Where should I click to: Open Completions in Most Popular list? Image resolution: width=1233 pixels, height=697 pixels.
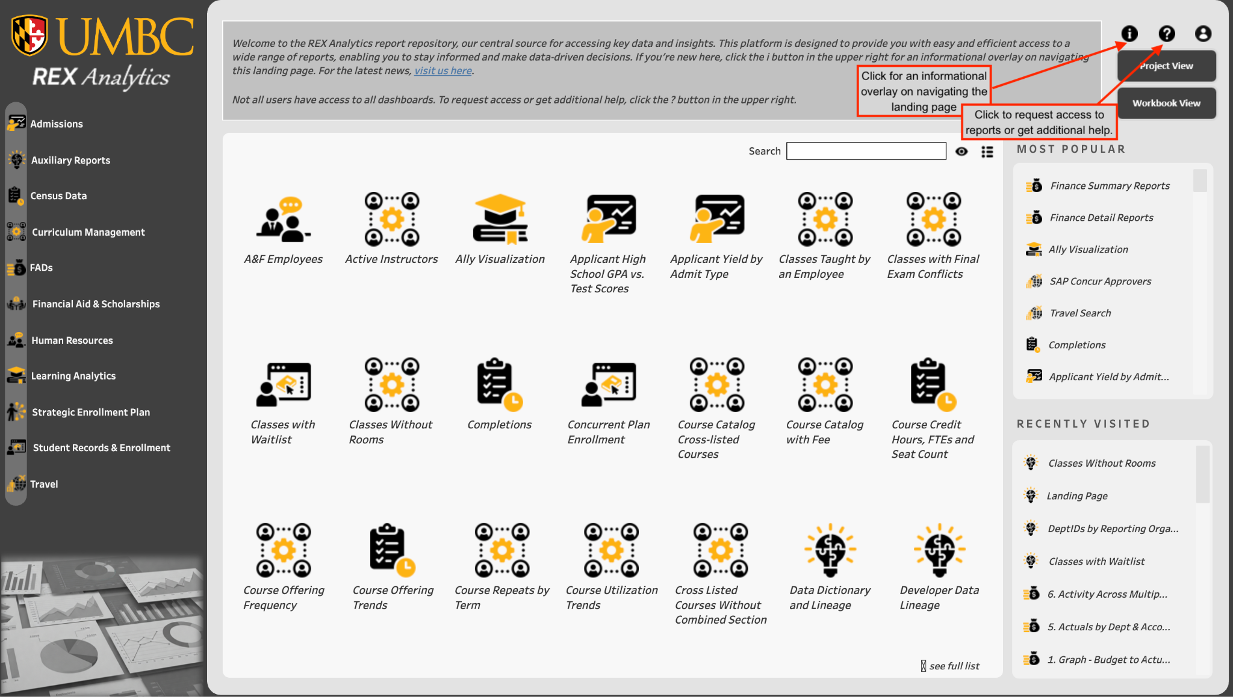(x=1077, y=345)
